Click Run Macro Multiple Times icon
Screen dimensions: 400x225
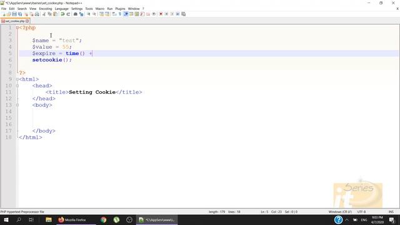point(177,14)
